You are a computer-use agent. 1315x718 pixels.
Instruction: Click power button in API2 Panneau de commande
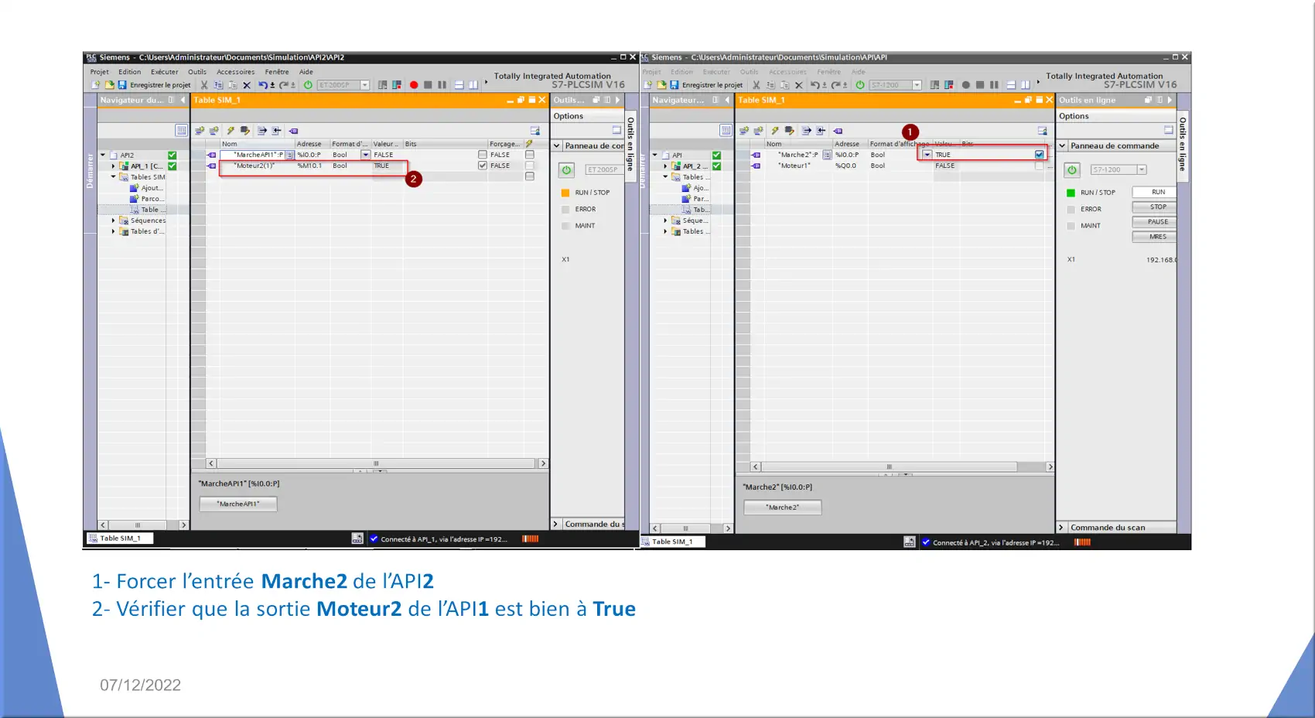[x=567, y=170]
